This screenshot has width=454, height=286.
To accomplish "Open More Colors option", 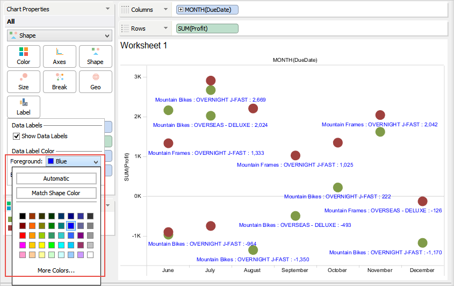I will tap(56, 270).
